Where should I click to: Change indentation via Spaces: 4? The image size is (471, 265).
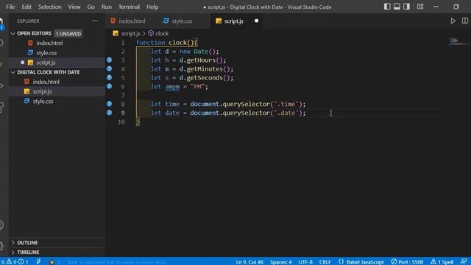pyautogui.click(x=280, y=262)
